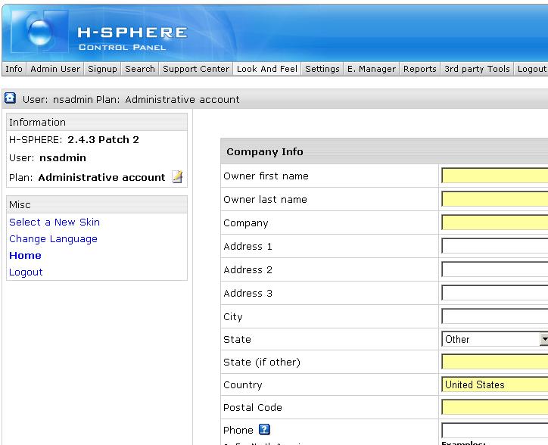Click the version text 2.4.3 Patch 2
Image resolution: width=548 pixels, height=445 pixels.
103,139
